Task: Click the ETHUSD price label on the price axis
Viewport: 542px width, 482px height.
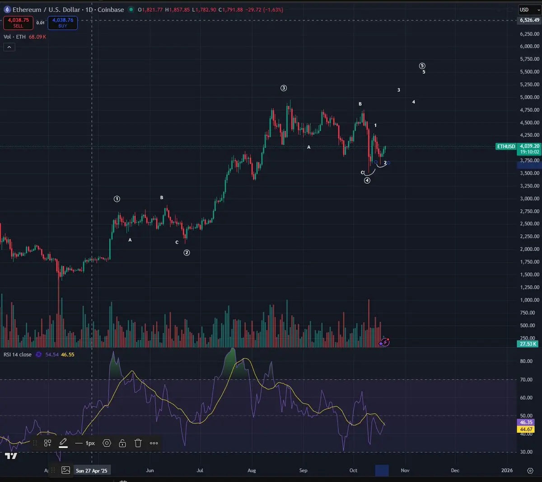Action: click(x=506, y=146)
